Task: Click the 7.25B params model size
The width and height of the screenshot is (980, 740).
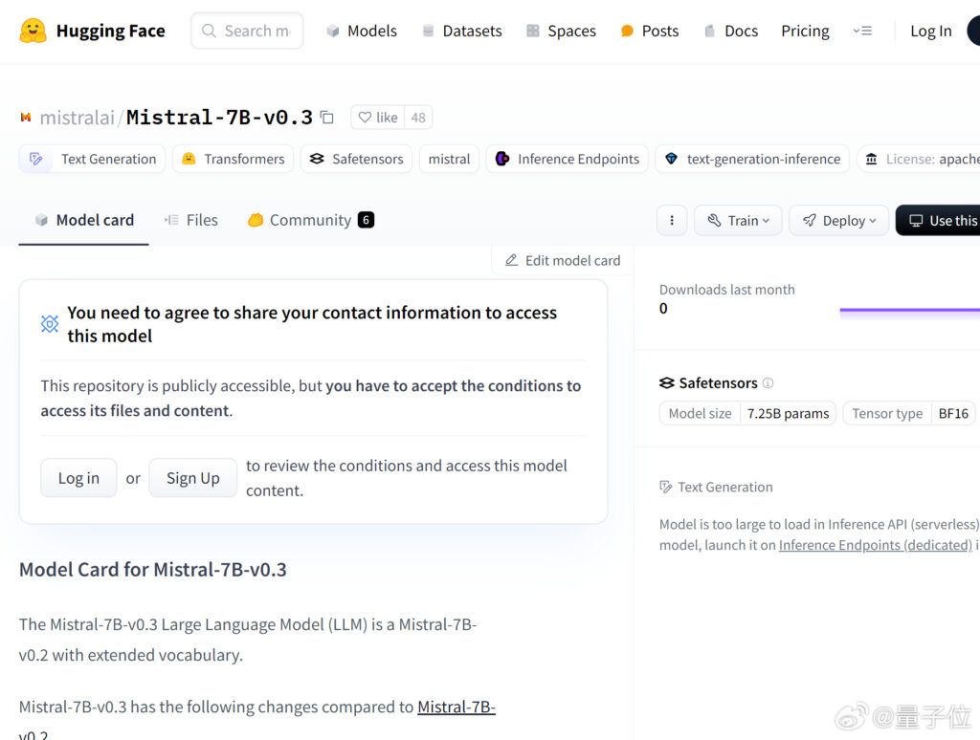Action: click(789, 413)
